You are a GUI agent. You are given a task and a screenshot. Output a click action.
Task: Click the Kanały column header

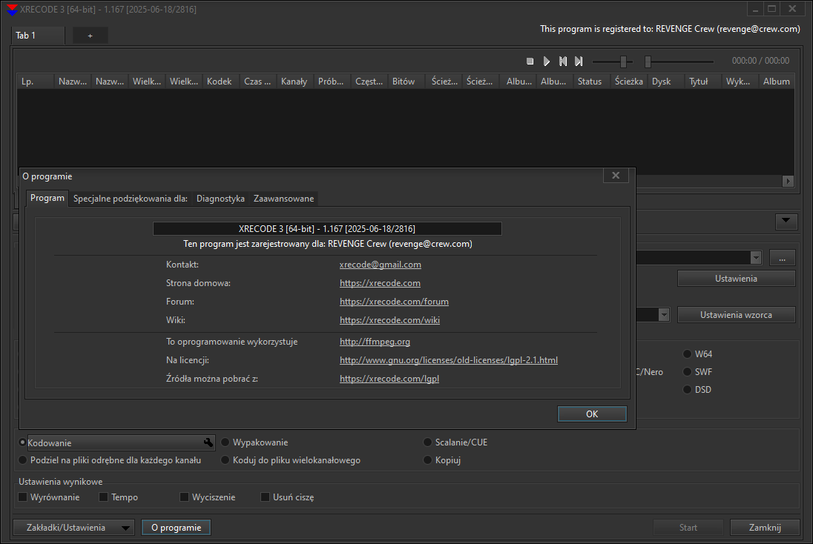294,82
